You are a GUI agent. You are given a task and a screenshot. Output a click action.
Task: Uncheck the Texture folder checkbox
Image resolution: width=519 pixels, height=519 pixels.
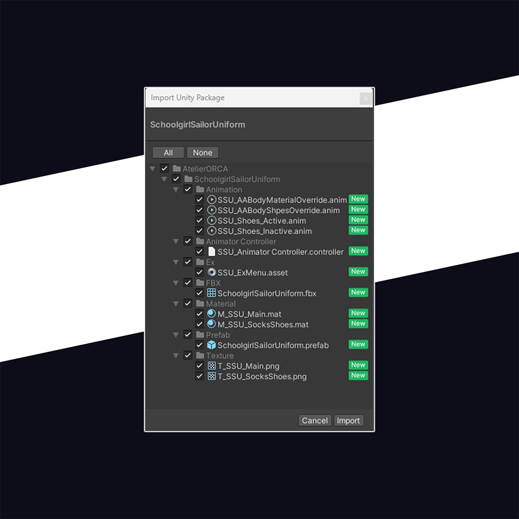[x=188, y=355]
